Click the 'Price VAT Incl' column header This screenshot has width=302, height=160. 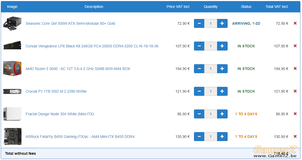(178, 7)
